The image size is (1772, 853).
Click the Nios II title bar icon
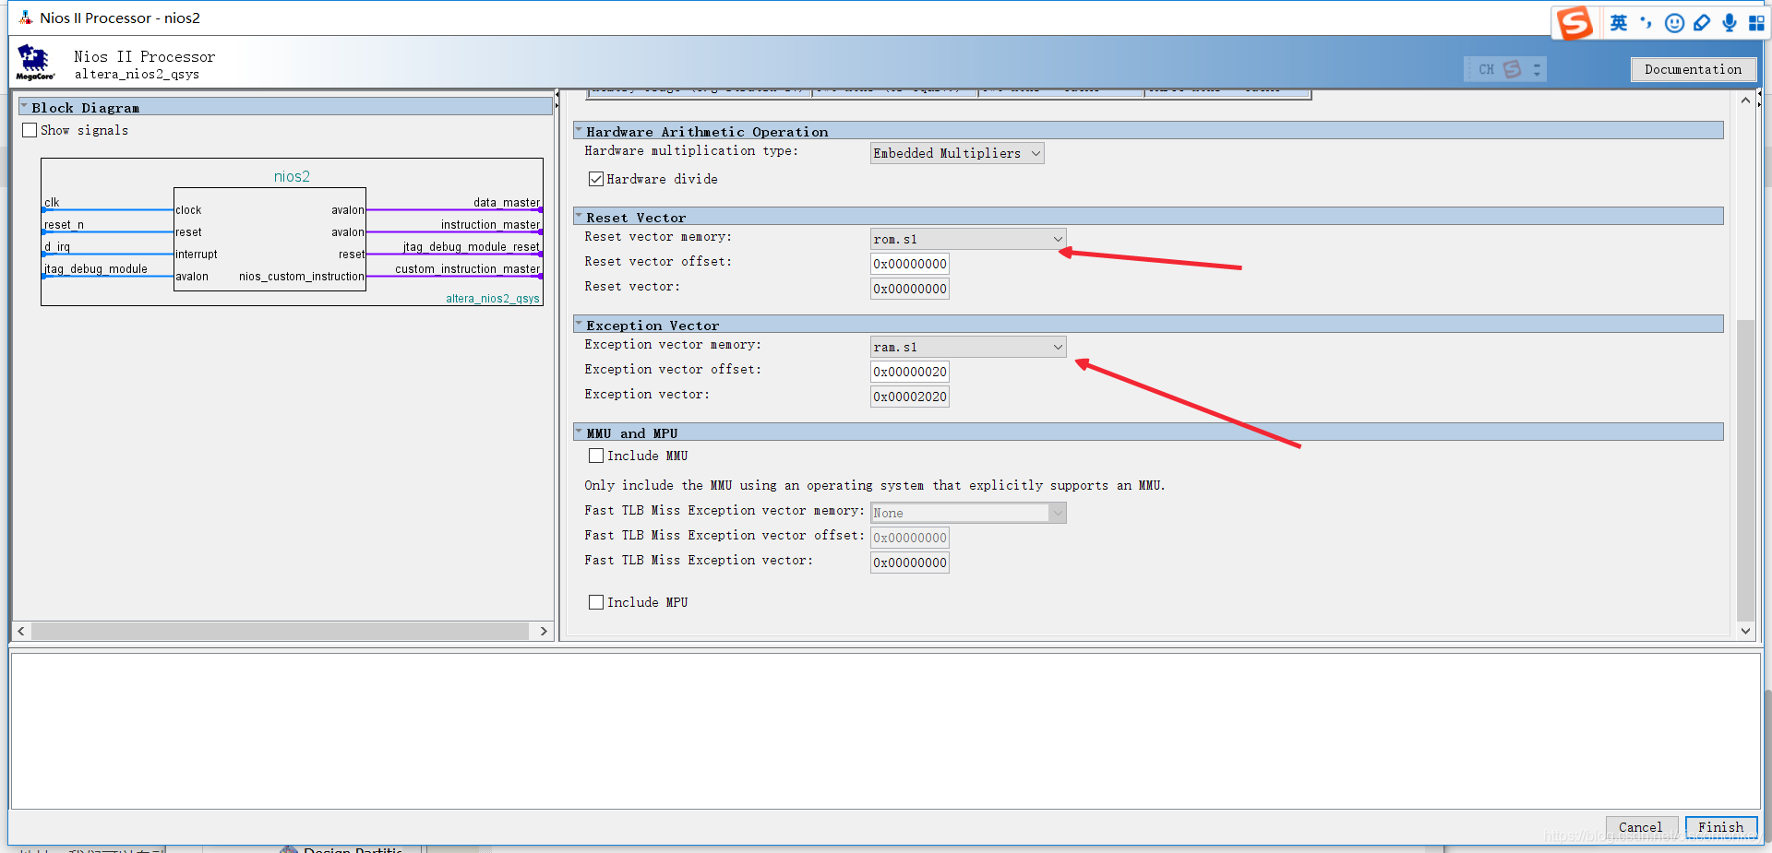point(25,18)
